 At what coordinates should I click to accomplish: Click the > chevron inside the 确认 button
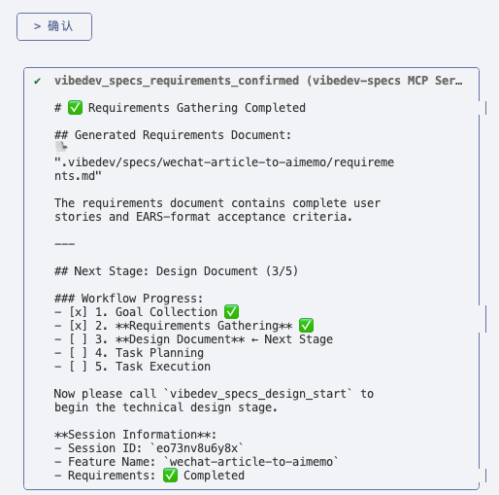coord(37,26)
